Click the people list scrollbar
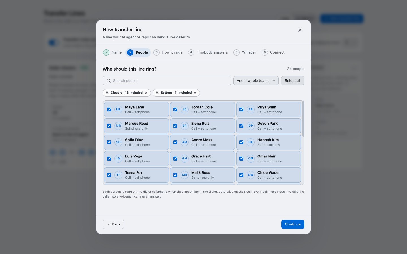The height and width of the screenshot is (254, 407). tap(303, 119)
